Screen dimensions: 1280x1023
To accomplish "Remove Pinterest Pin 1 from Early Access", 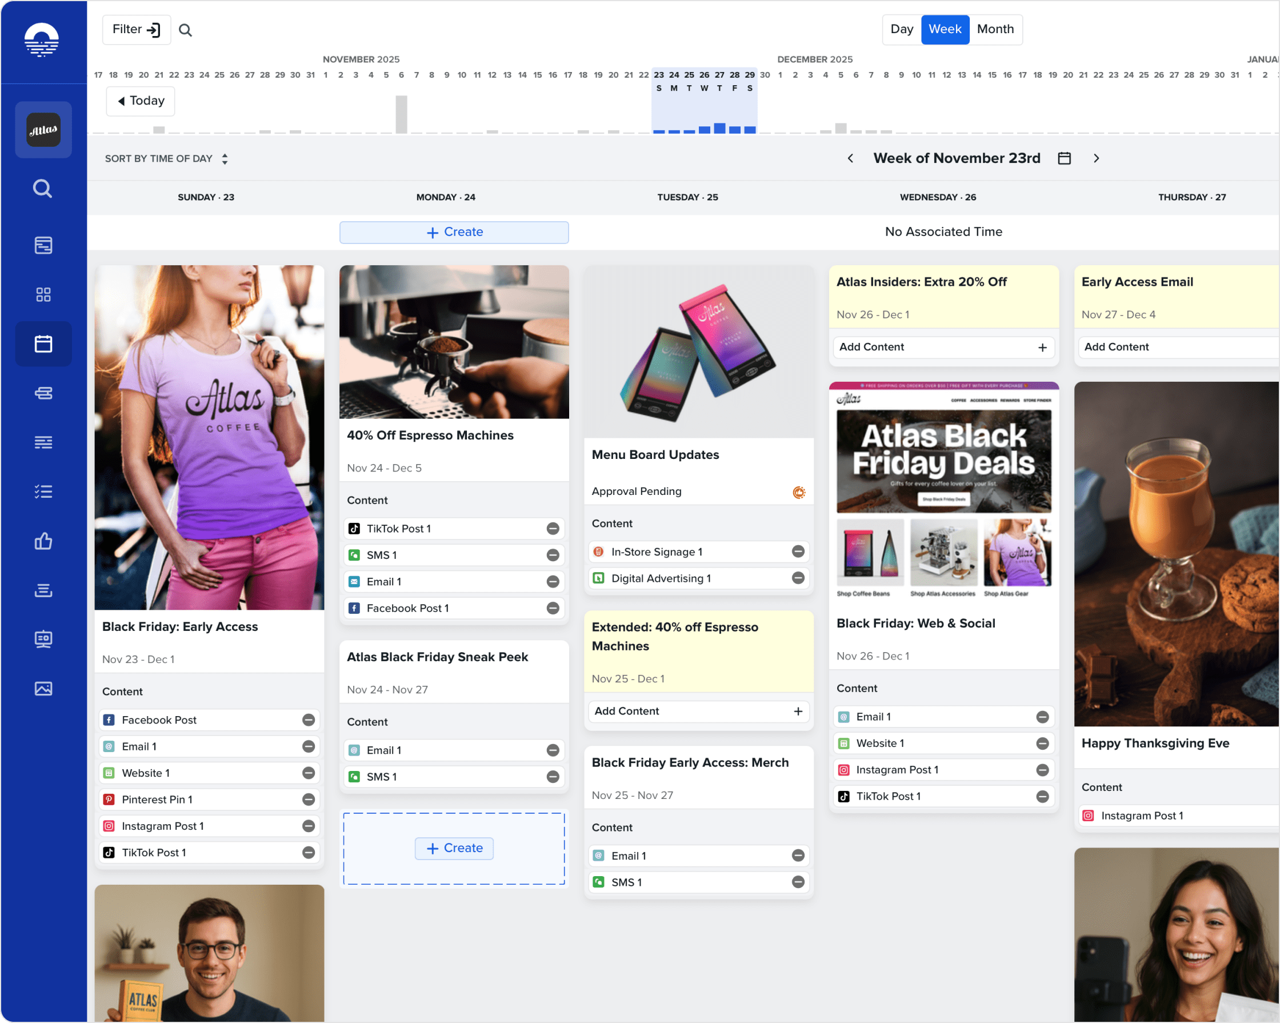I will pos(308,799).
